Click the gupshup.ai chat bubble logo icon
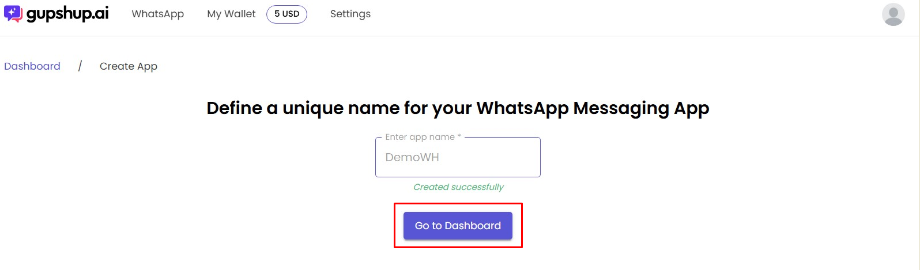 click(13, 14)
